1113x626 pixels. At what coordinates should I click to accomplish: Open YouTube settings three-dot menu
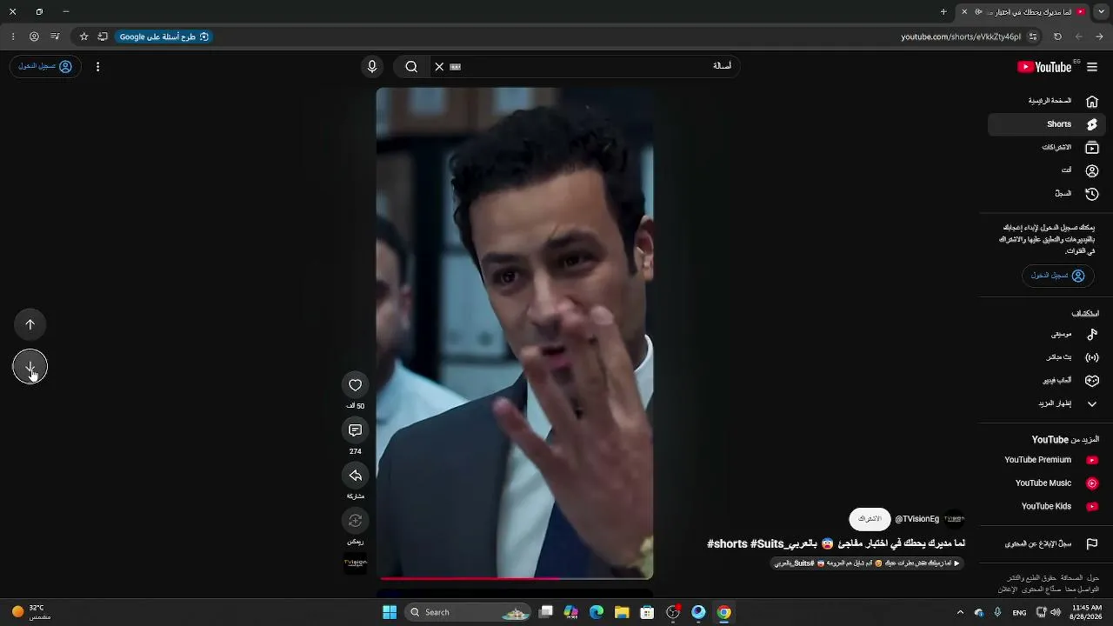pyautogui.click(x=97, y=66)
